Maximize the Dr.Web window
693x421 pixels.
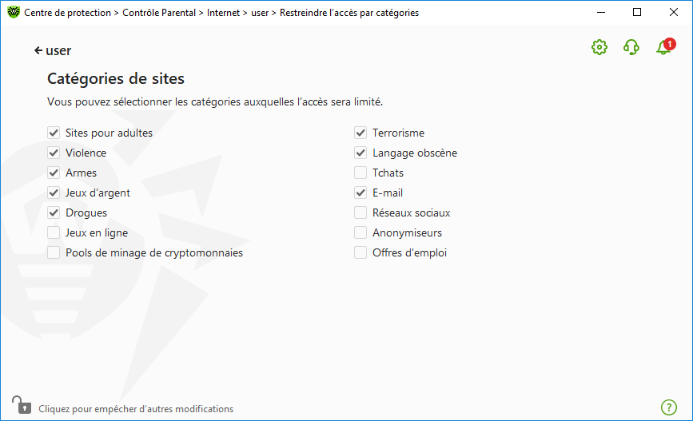pyautogui.click(x=637, y=12)
